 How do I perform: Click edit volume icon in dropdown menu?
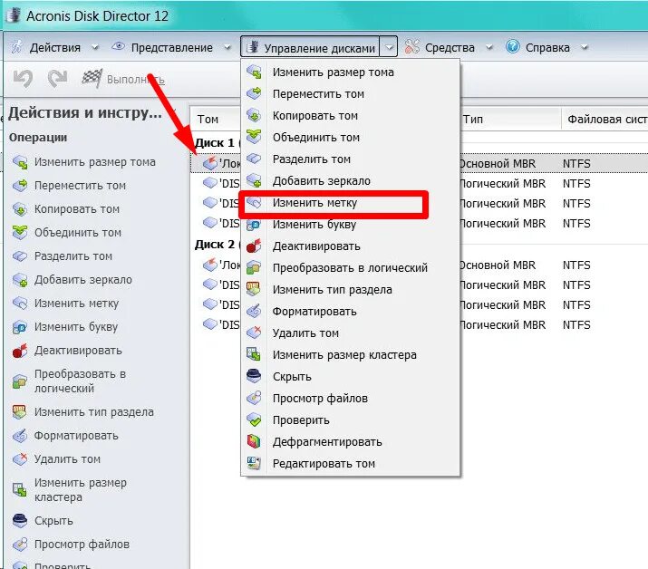point(254,463)
